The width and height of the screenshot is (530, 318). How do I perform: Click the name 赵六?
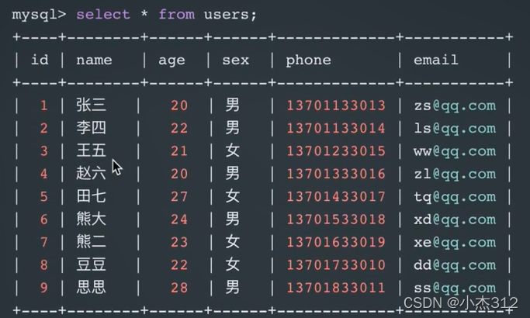(x=92, y=174)
